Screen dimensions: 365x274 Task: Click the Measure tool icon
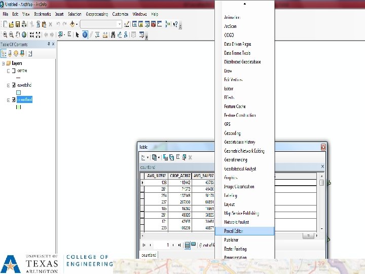[105, 35]
